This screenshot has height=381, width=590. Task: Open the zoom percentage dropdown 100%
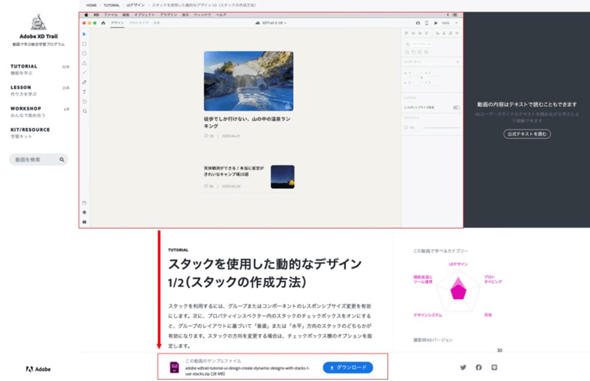(450, 23)
